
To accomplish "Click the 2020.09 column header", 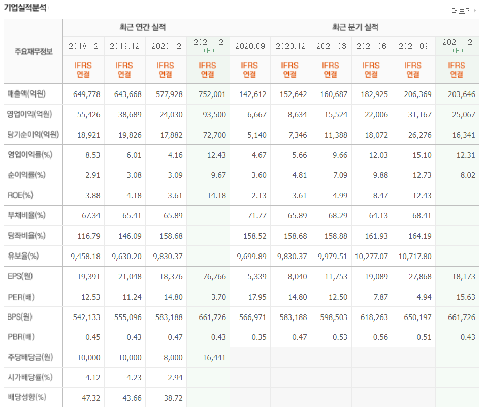I will coord(250,46).
